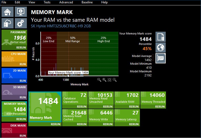Viewport: 201px width, 138px height.
Task: Click the Model Average value 1492
Action: (x=148, y=60)
